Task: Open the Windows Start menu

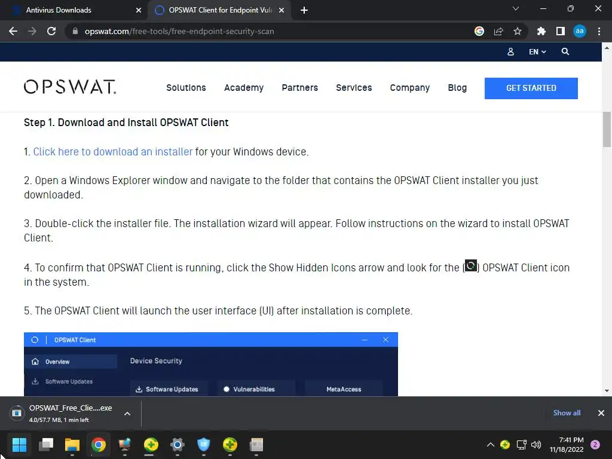Action: click(19, 444)
